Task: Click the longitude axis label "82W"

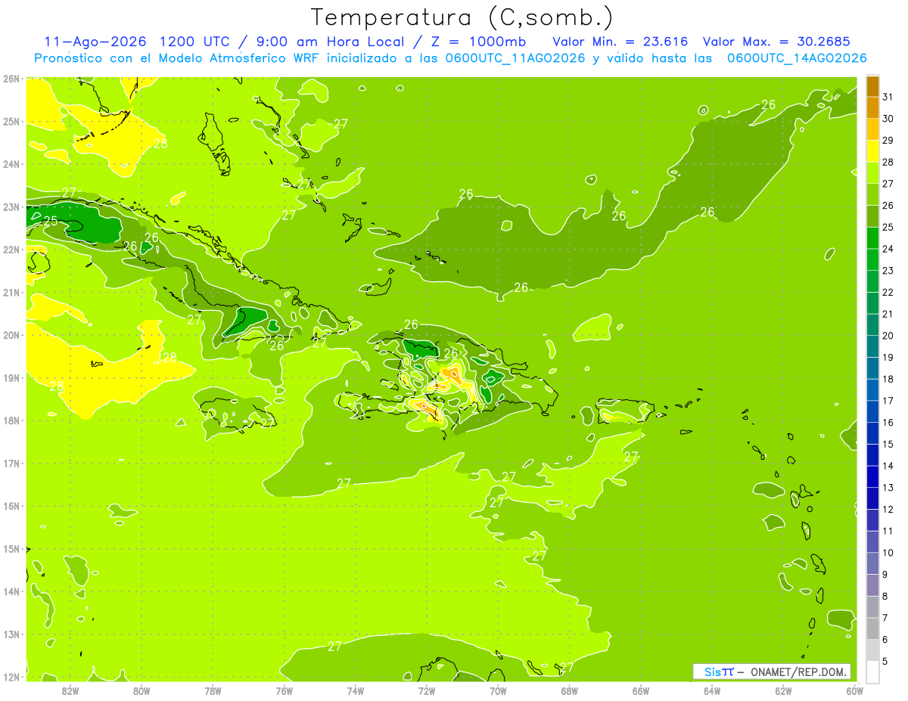Action: [x=70, y=690]
